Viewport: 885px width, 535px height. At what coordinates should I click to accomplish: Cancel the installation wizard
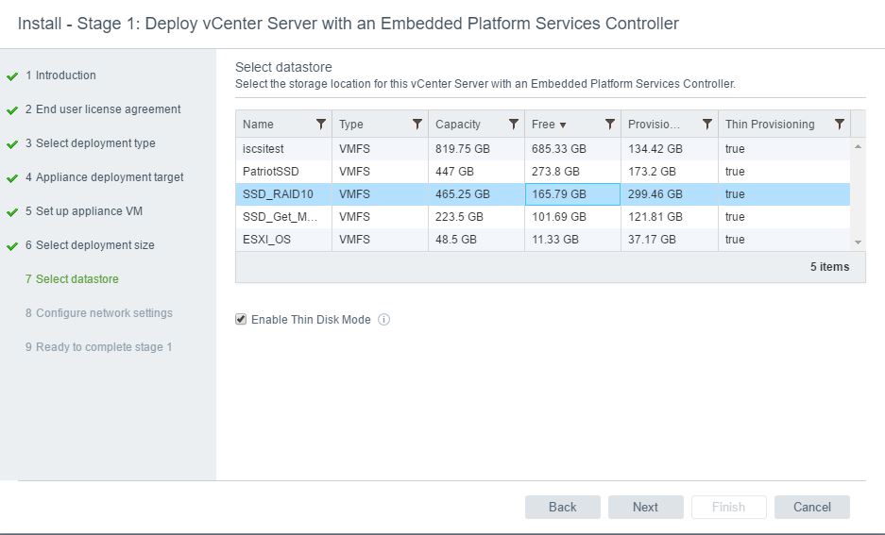pyautogui.click(x=812, y=507)
